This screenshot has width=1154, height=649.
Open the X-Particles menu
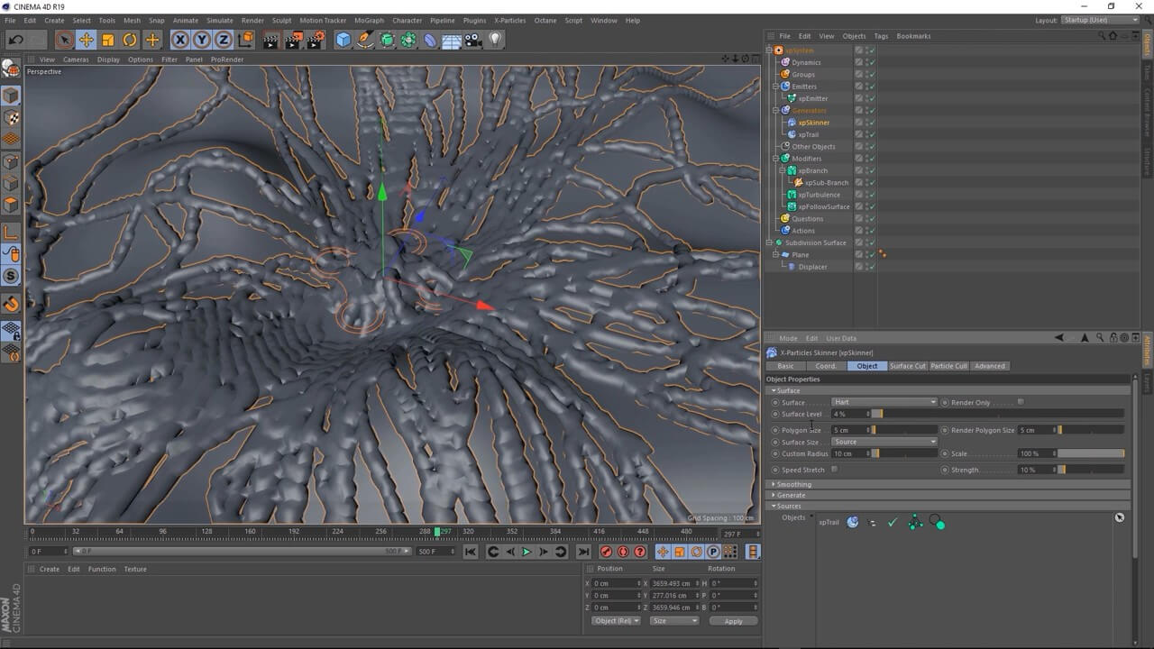(x=509, y=20)
